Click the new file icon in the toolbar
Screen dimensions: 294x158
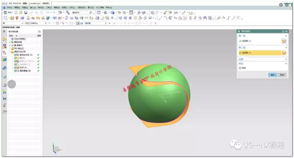(16, 12)
